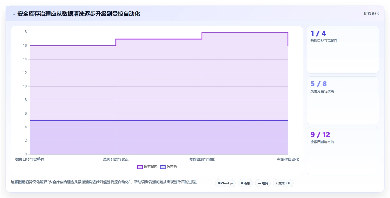Screen dimensions: 390x198
Task: Open the 5 / 8 风险分层与试点 card
Action: click(x=343, y=100)
